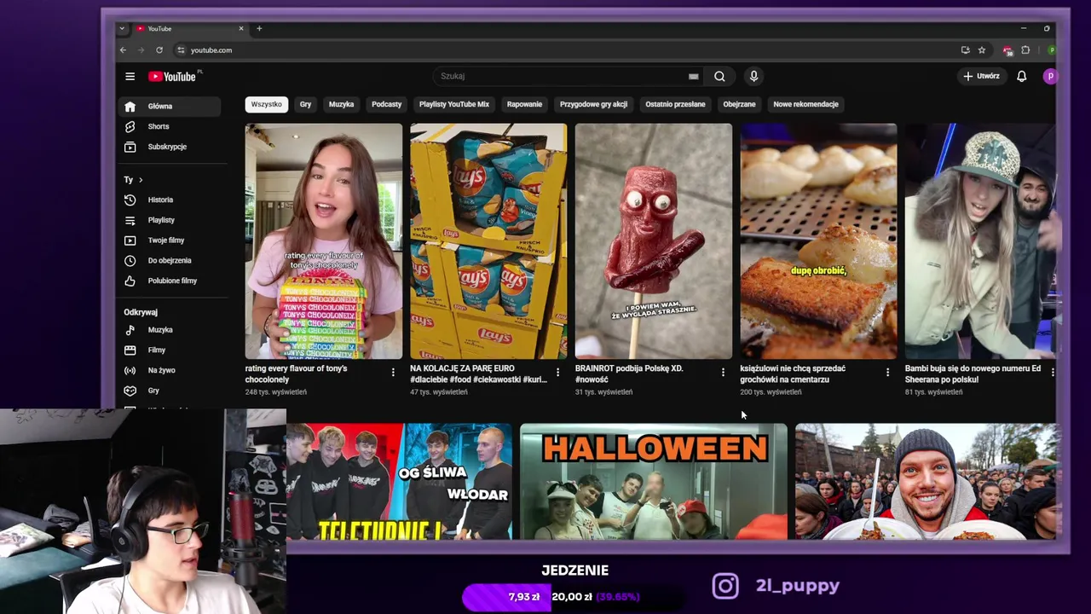Start voice search with microphone icon
The width and height of the screenshot is (1091, 614).
pyautogui.click(x=753, y=77)
